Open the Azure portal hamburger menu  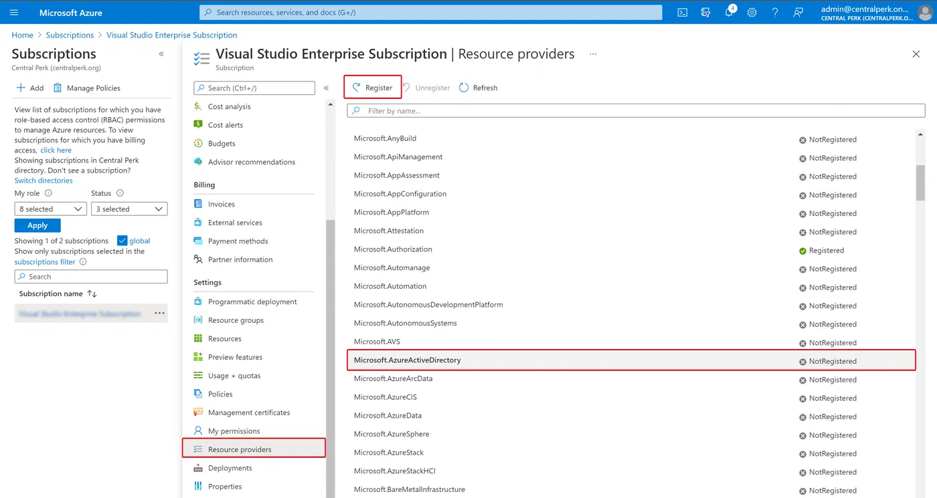(14, 12)
